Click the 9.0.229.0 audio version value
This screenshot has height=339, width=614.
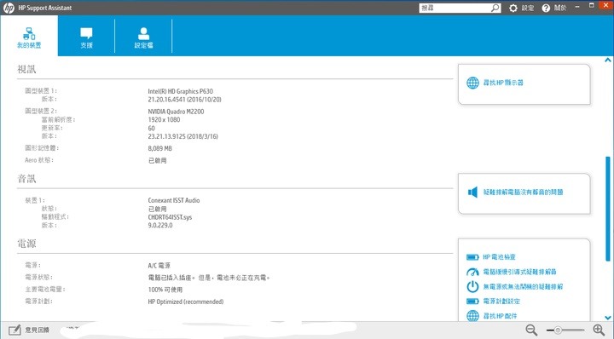pyautogui.click(x=160, y=225)
